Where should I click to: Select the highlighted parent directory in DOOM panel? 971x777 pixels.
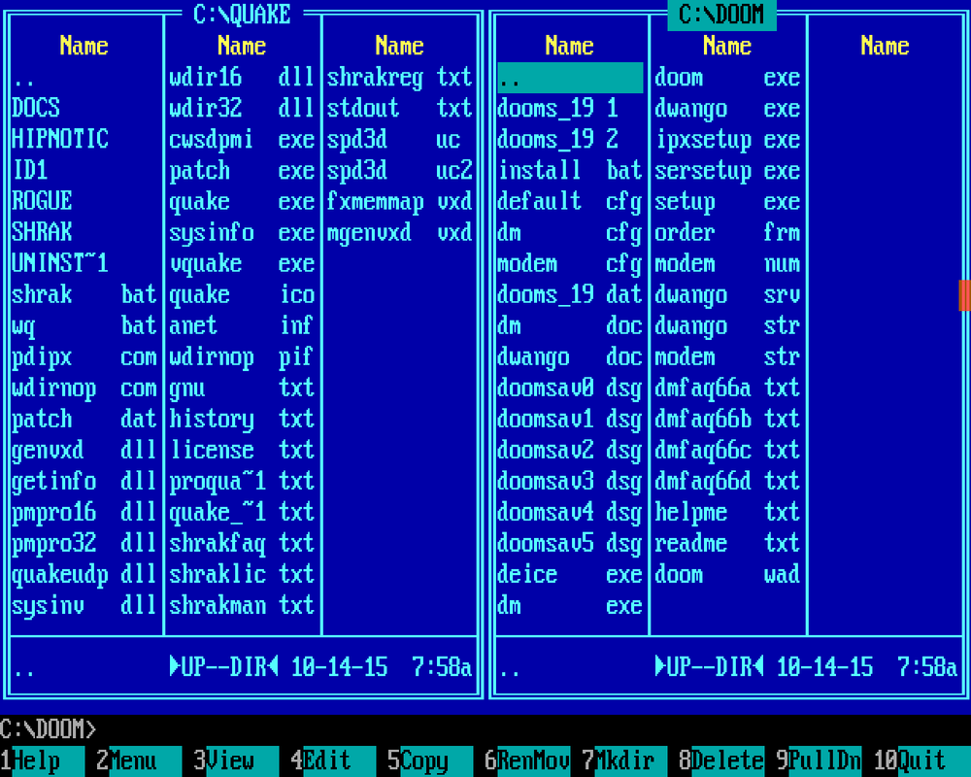[x=570, y=78]
